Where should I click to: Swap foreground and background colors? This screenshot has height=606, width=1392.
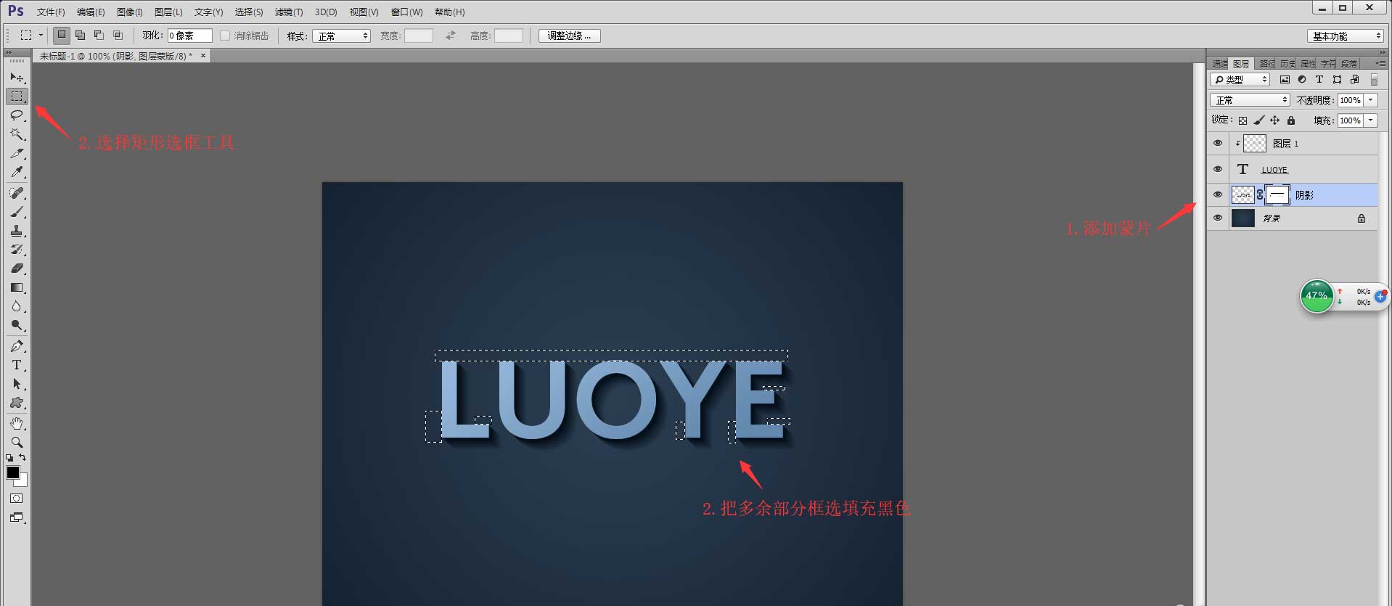pyautogui.click(x=23, y=457)
